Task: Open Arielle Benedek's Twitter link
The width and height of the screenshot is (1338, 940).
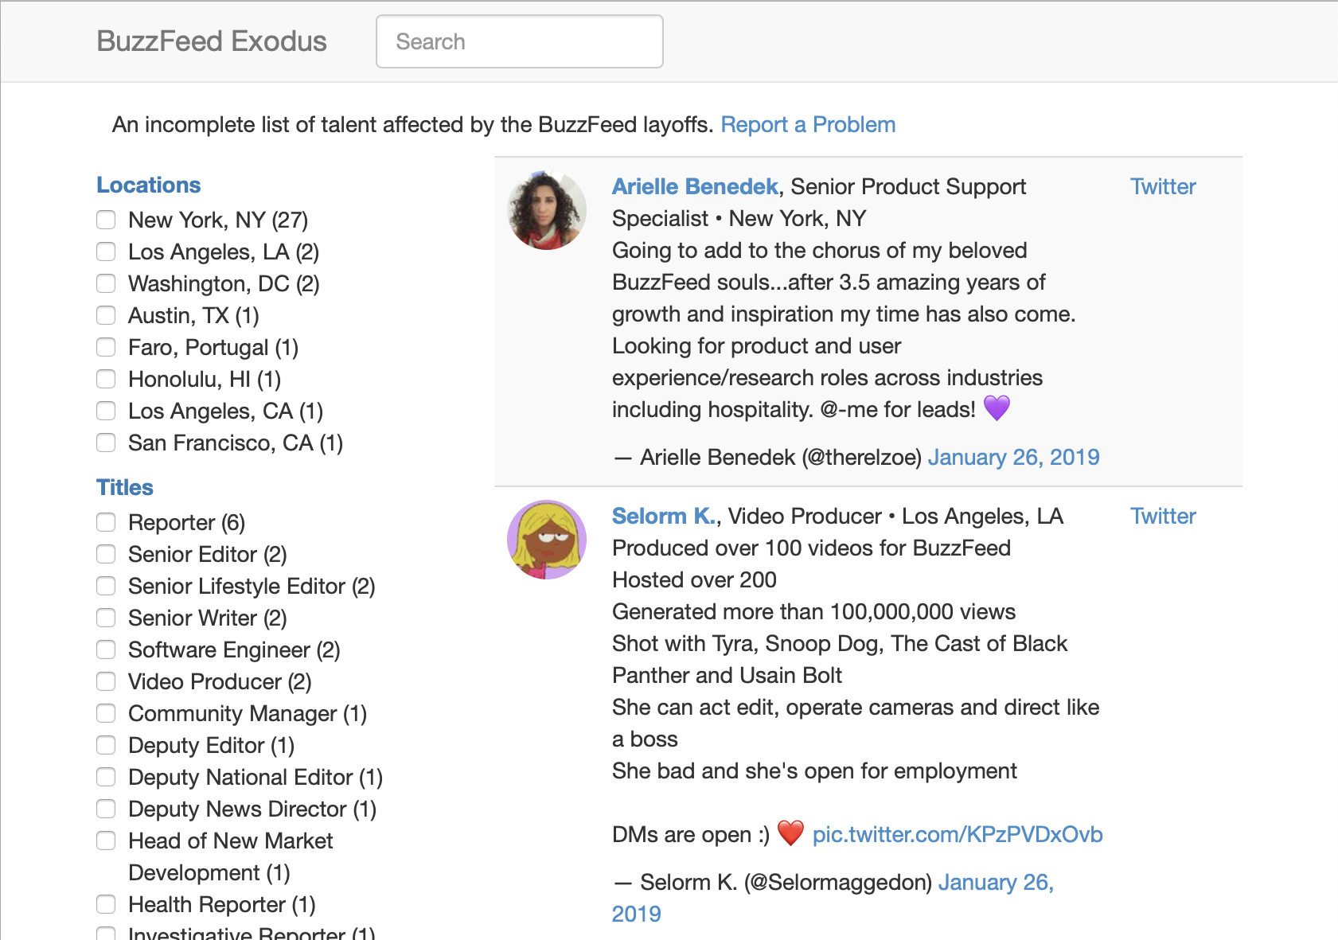Action: (x=1163, y=186)
